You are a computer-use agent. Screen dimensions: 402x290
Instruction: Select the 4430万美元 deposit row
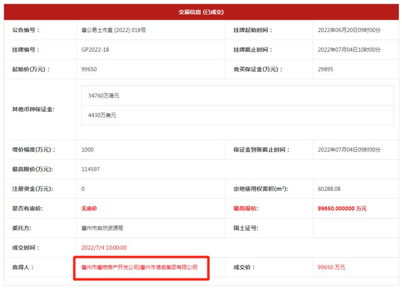tap(238, 115)
